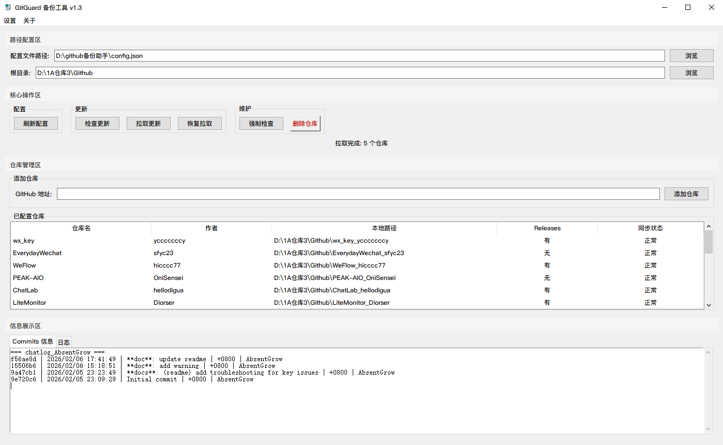723x445 pixels.
Task: Switch to the 日志 tab
Action: coord(64,342)
